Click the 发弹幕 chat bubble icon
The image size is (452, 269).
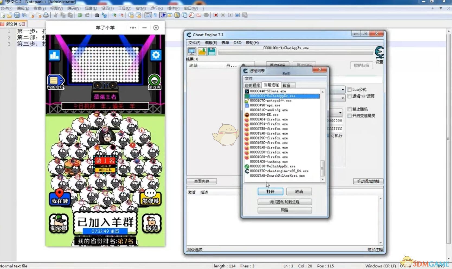[x=150, y=197]
